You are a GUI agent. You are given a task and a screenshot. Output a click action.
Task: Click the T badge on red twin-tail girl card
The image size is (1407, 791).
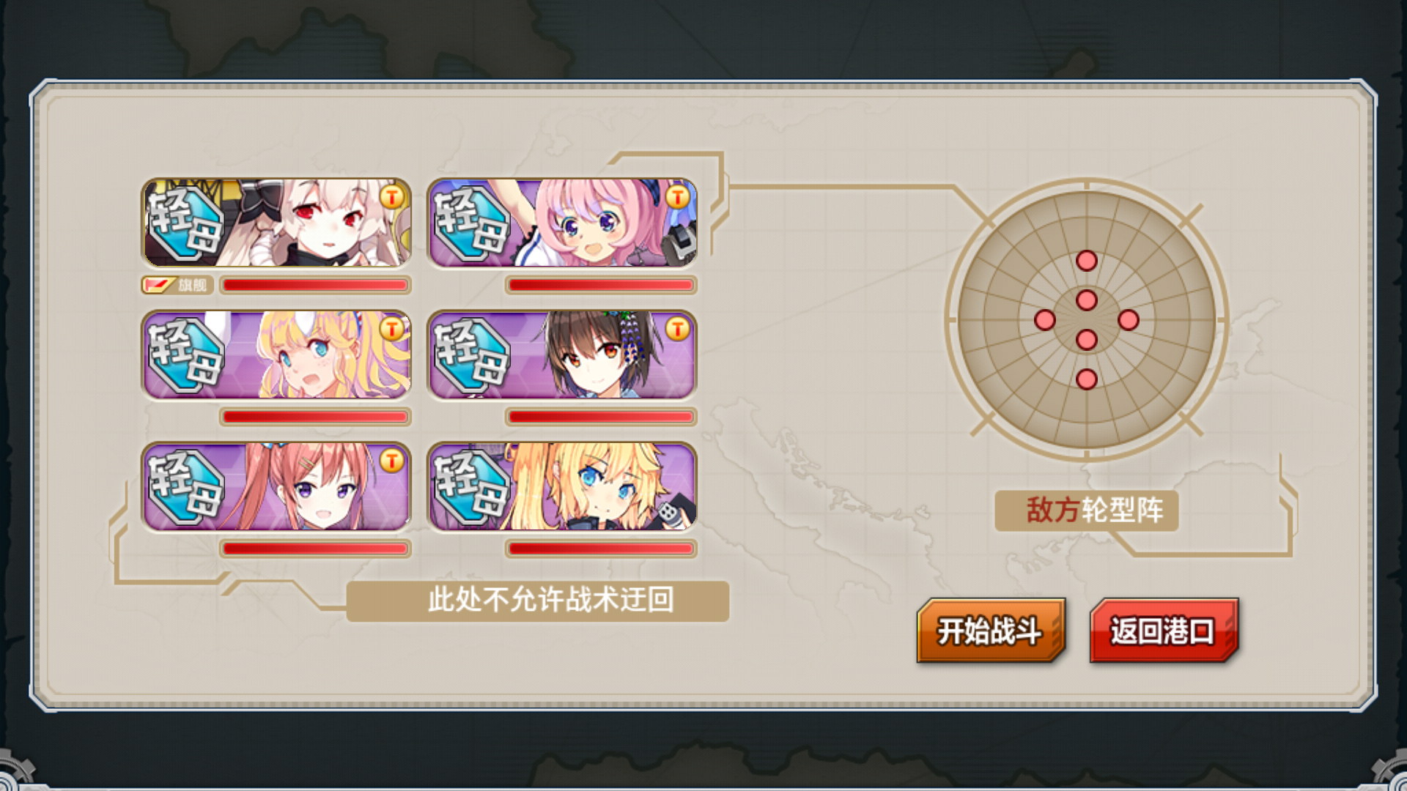click(392, 461)
